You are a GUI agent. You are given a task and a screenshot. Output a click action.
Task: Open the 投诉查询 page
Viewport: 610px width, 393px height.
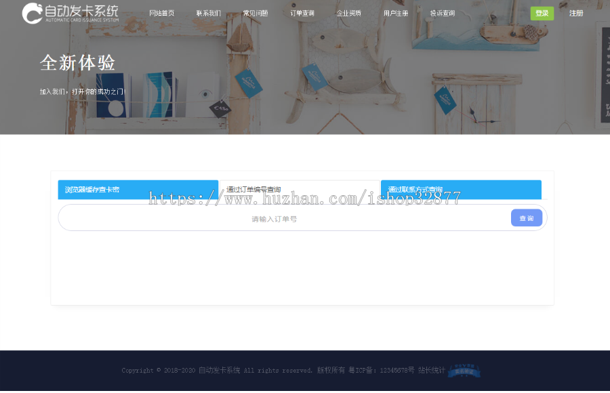(442, 13)
